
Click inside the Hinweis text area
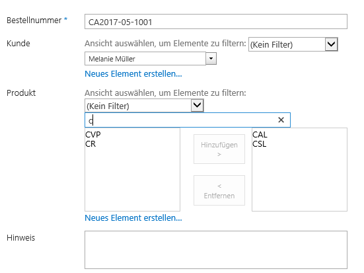click(216, 250)
